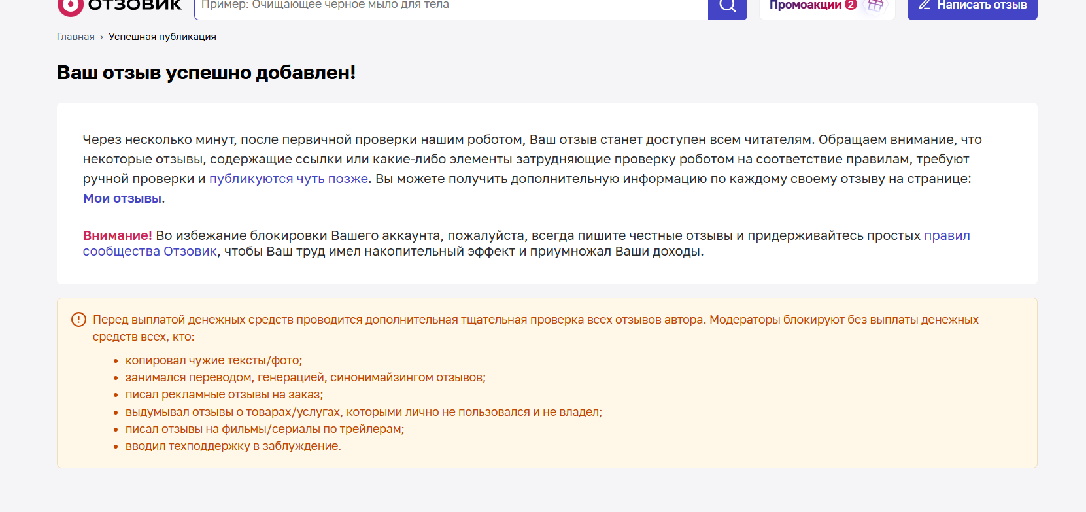The image size is (1086, 512).
Task: Click bullet писал отзывы на фильмы/сериалы по трейлерам
Action: pos(265,429)
